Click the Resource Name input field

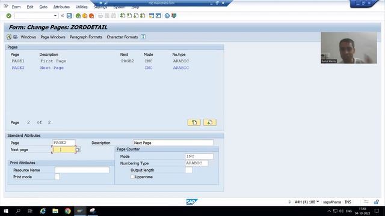coord(82,170)
